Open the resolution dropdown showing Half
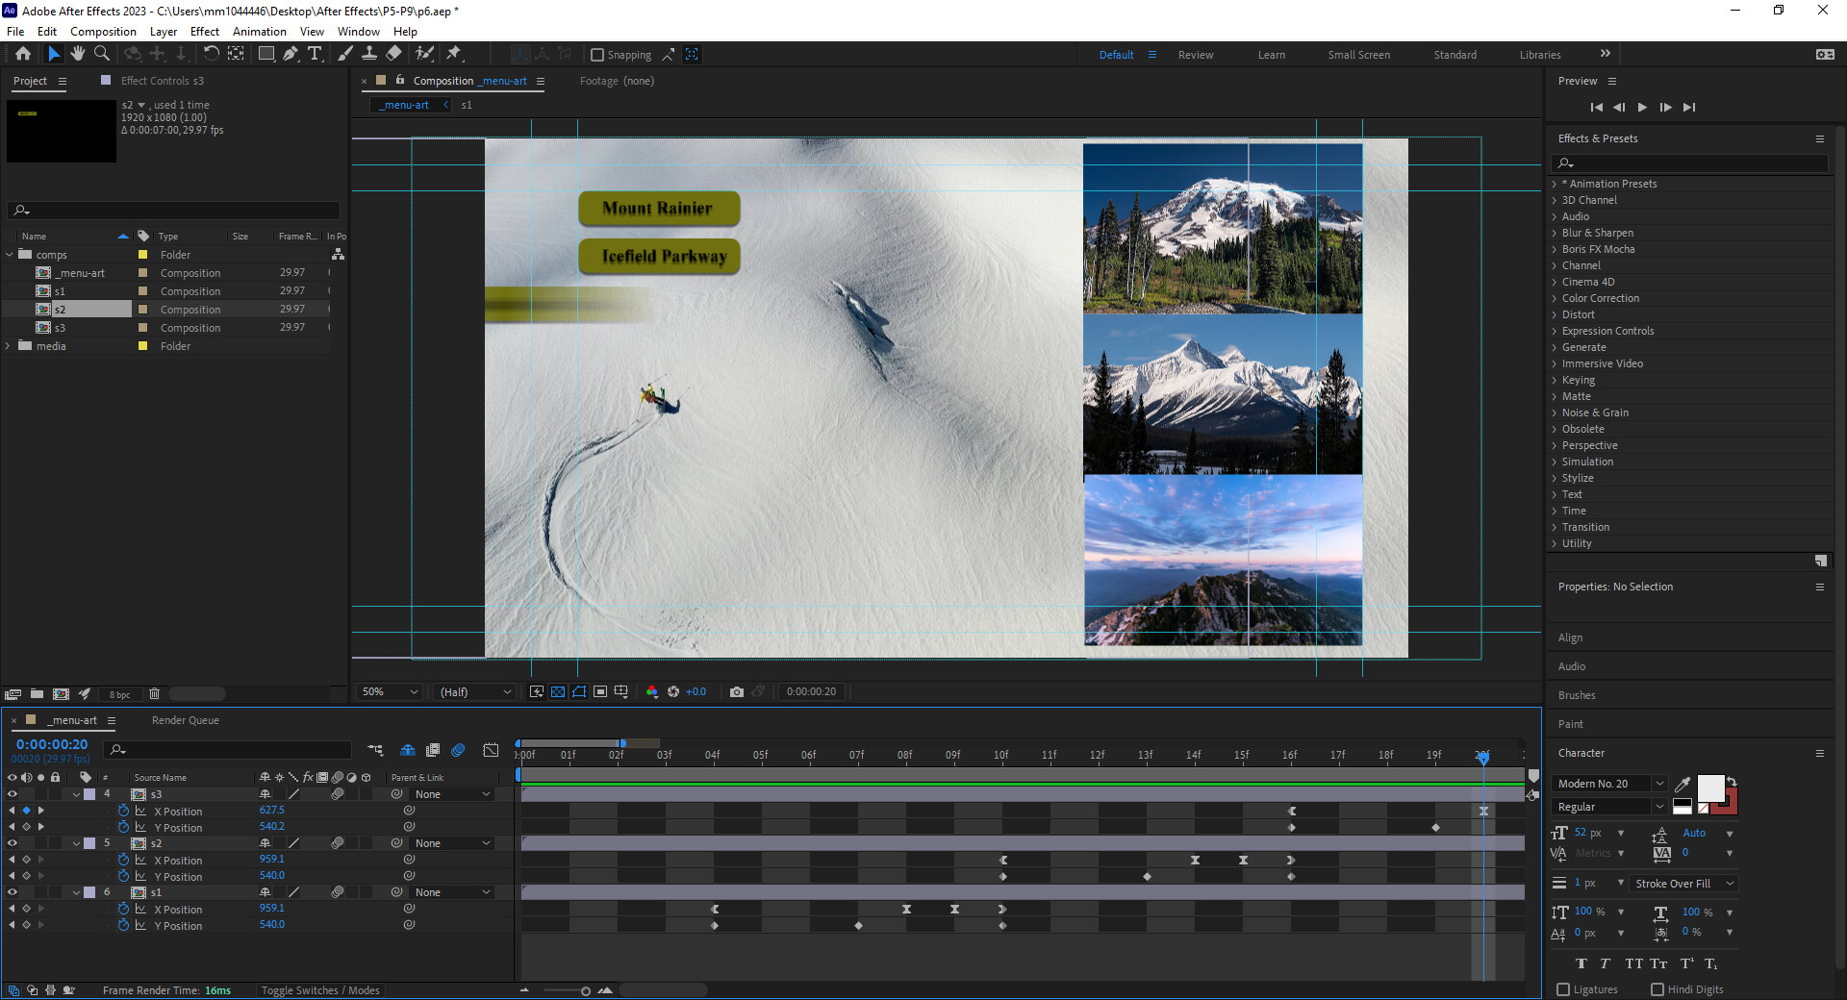1847x1000 pixels. click(473, 691)
